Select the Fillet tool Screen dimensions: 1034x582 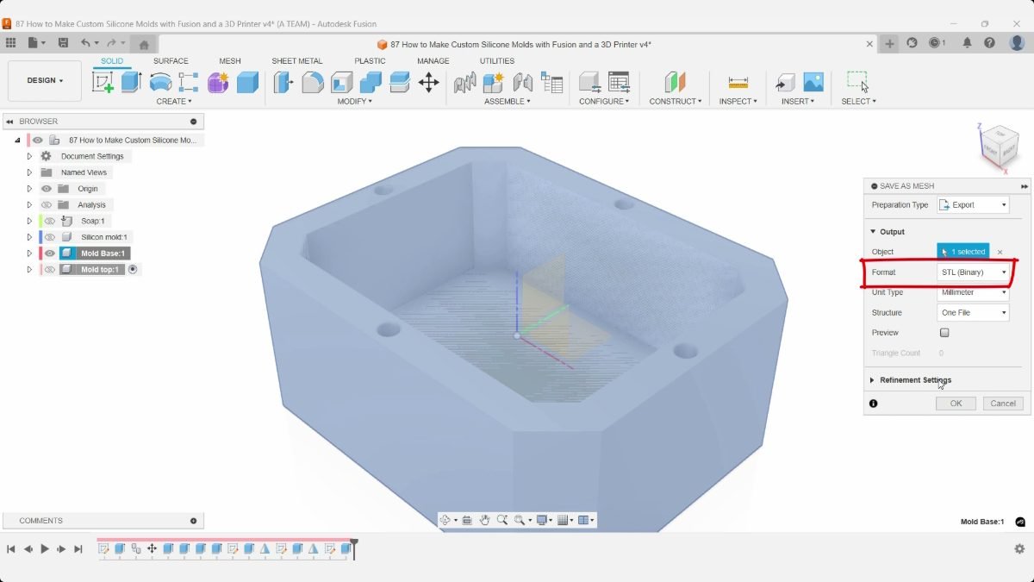coord(313,82)
